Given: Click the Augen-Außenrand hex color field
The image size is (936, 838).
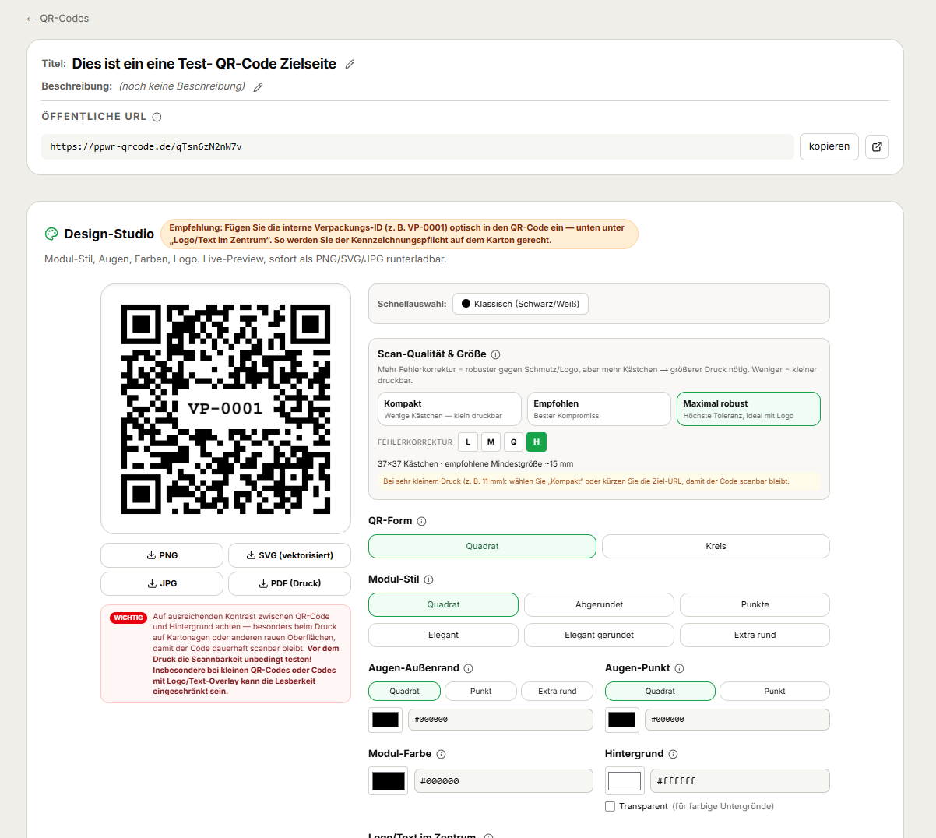Looking at the screenshot, I should coord(501,720).
